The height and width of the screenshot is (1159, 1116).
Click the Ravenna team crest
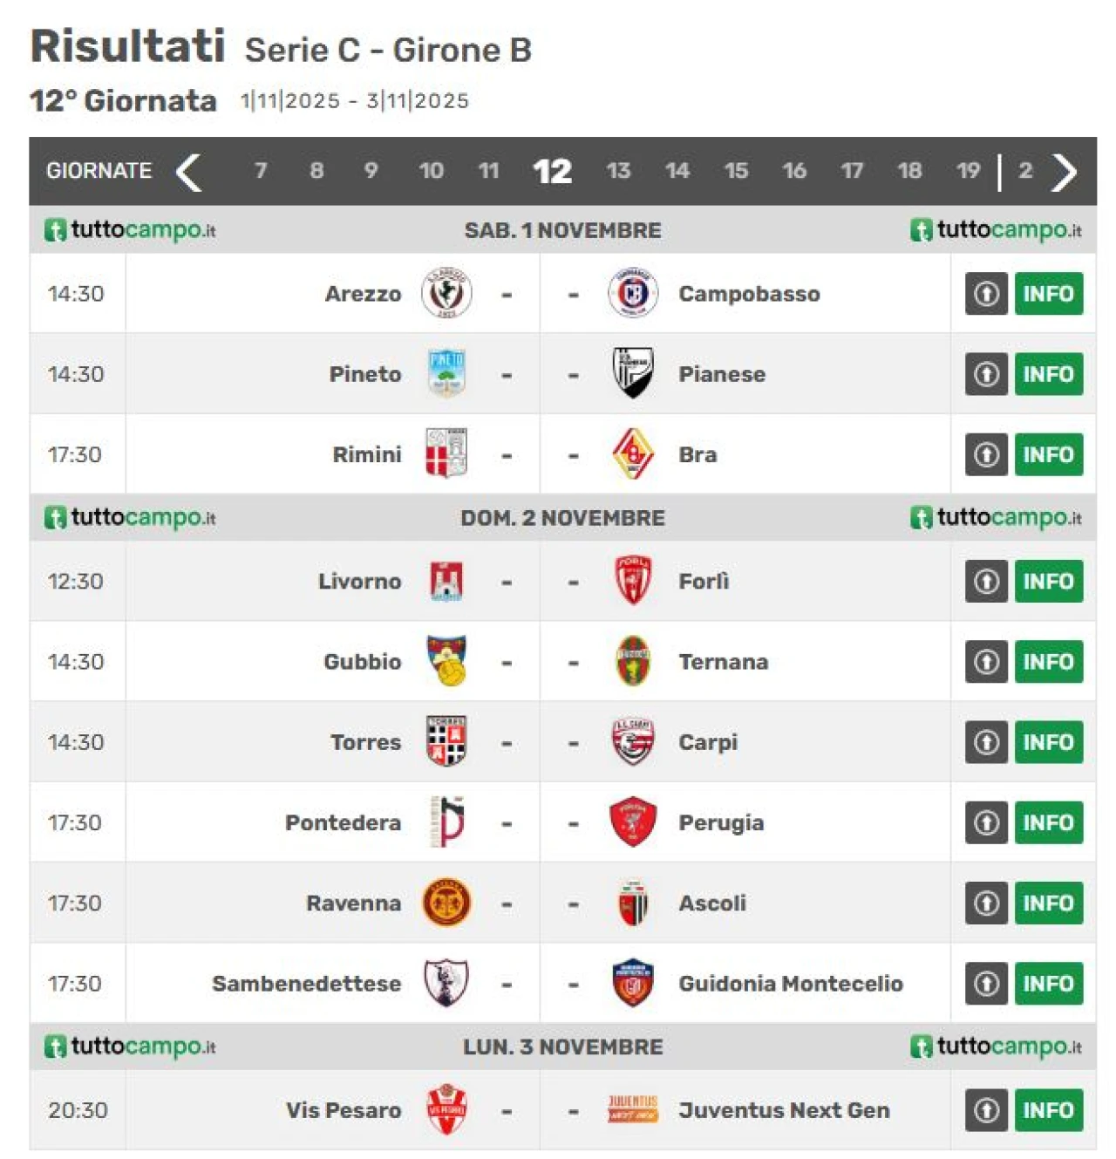coord(446,903)
